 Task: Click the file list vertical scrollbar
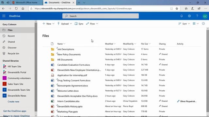[208, 71]
